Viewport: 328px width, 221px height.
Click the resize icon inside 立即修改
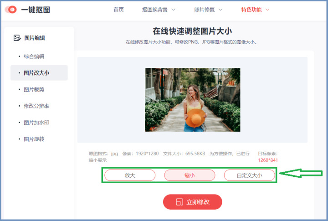coord(179,202)
